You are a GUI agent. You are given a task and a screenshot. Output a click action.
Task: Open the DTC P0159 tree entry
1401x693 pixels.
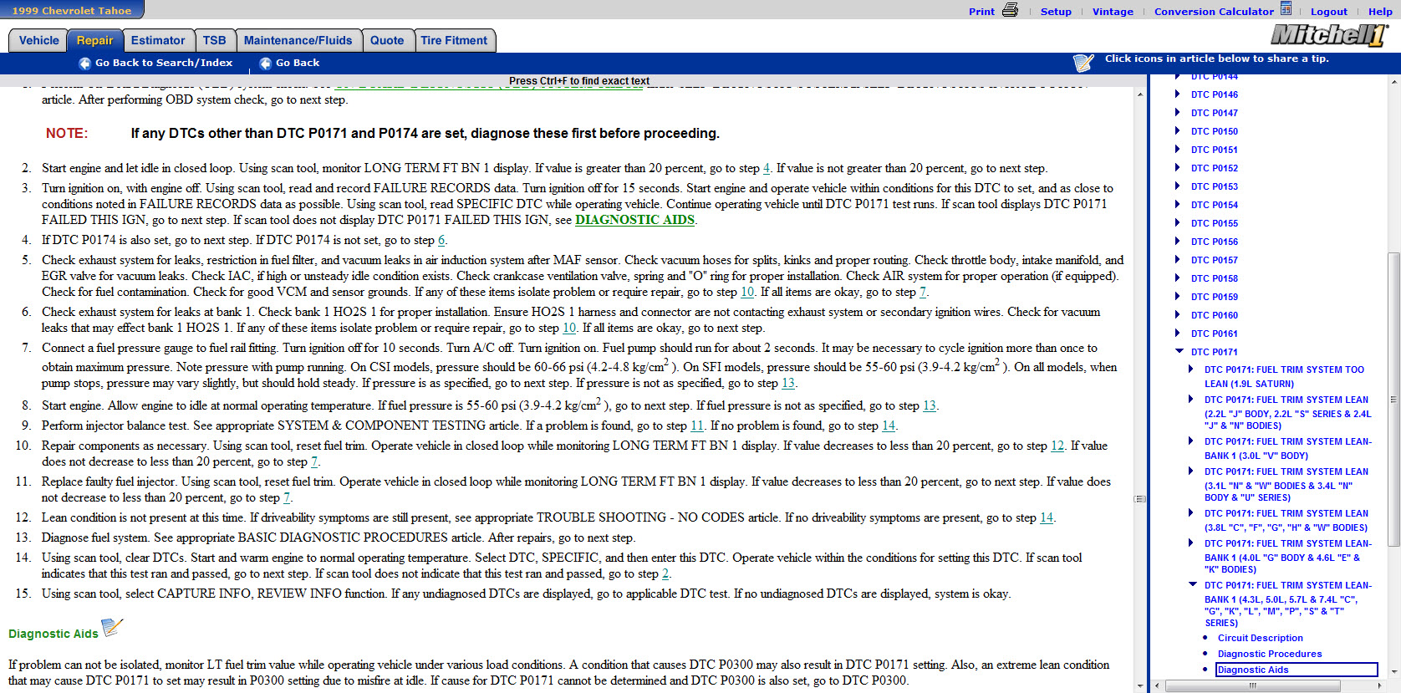(1215, 297)
